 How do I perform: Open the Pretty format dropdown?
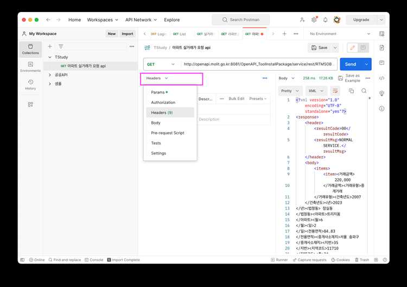290,91
